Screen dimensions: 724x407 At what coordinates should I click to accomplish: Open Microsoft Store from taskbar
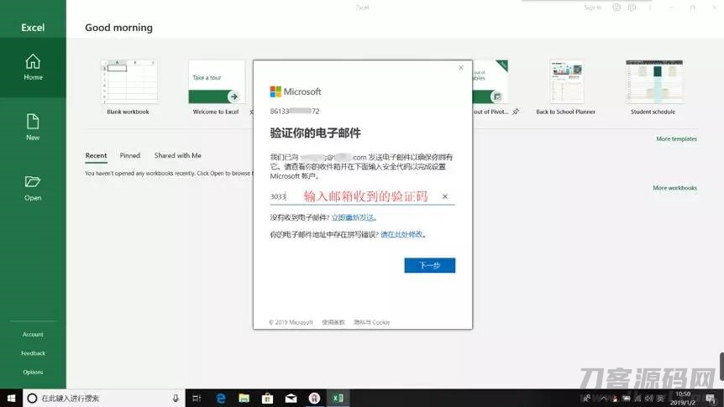(x=267, y=398)
